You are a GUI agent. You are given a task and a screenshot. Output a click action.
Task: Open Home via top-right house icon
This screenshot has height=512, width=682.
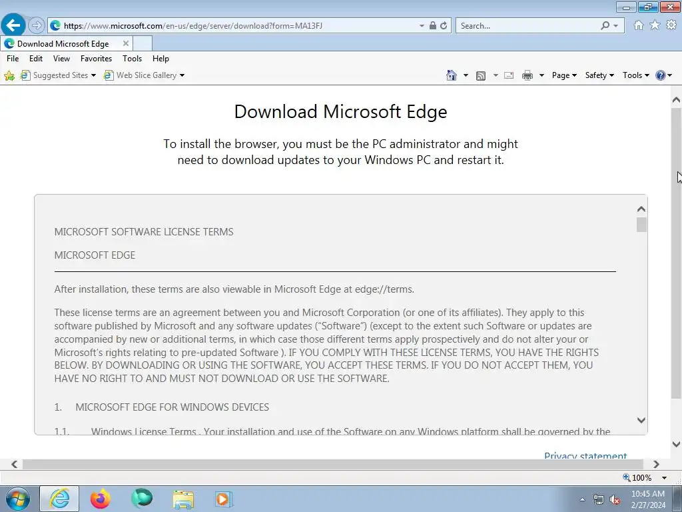[639, 25]
